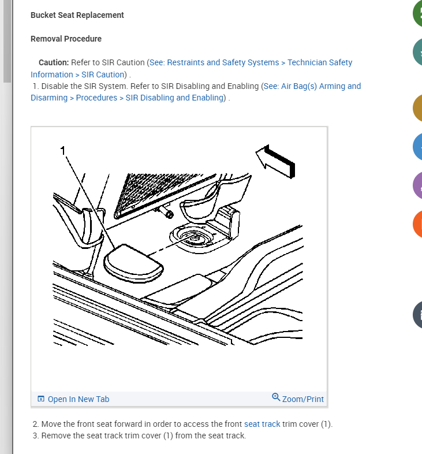Click the Bucket Seat Replacement heading

77,15
